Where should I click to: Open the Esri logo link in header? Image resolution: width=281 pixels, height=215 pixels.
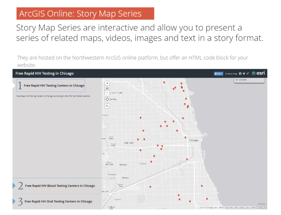coord(258,73)
